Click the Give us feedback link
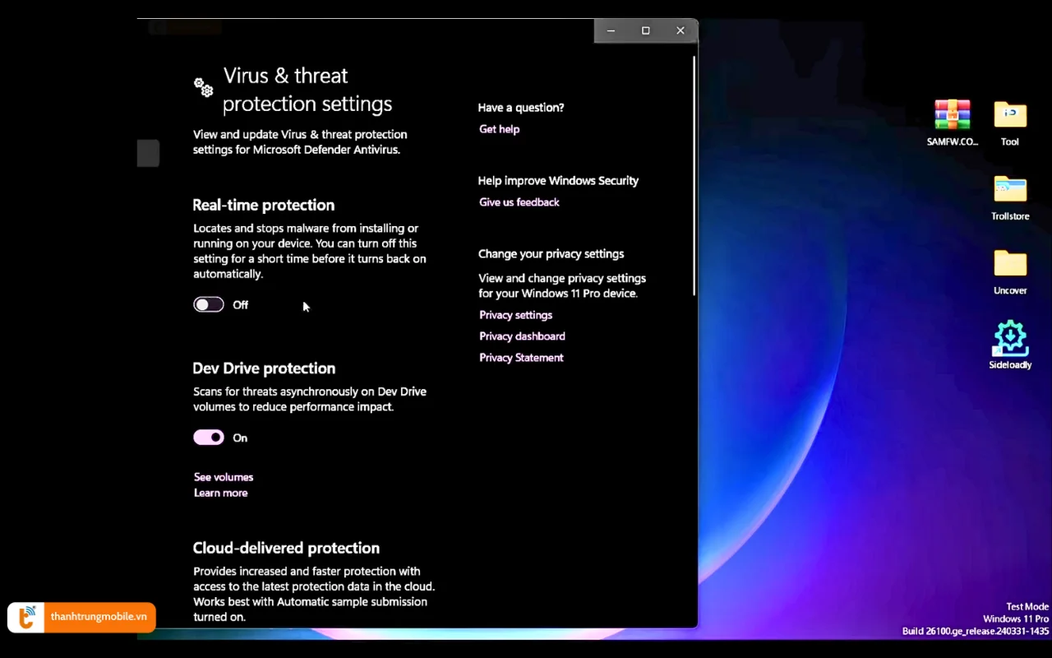This screenshot has height=658, width=1052. pyautogui.click(x=519, y=202)
